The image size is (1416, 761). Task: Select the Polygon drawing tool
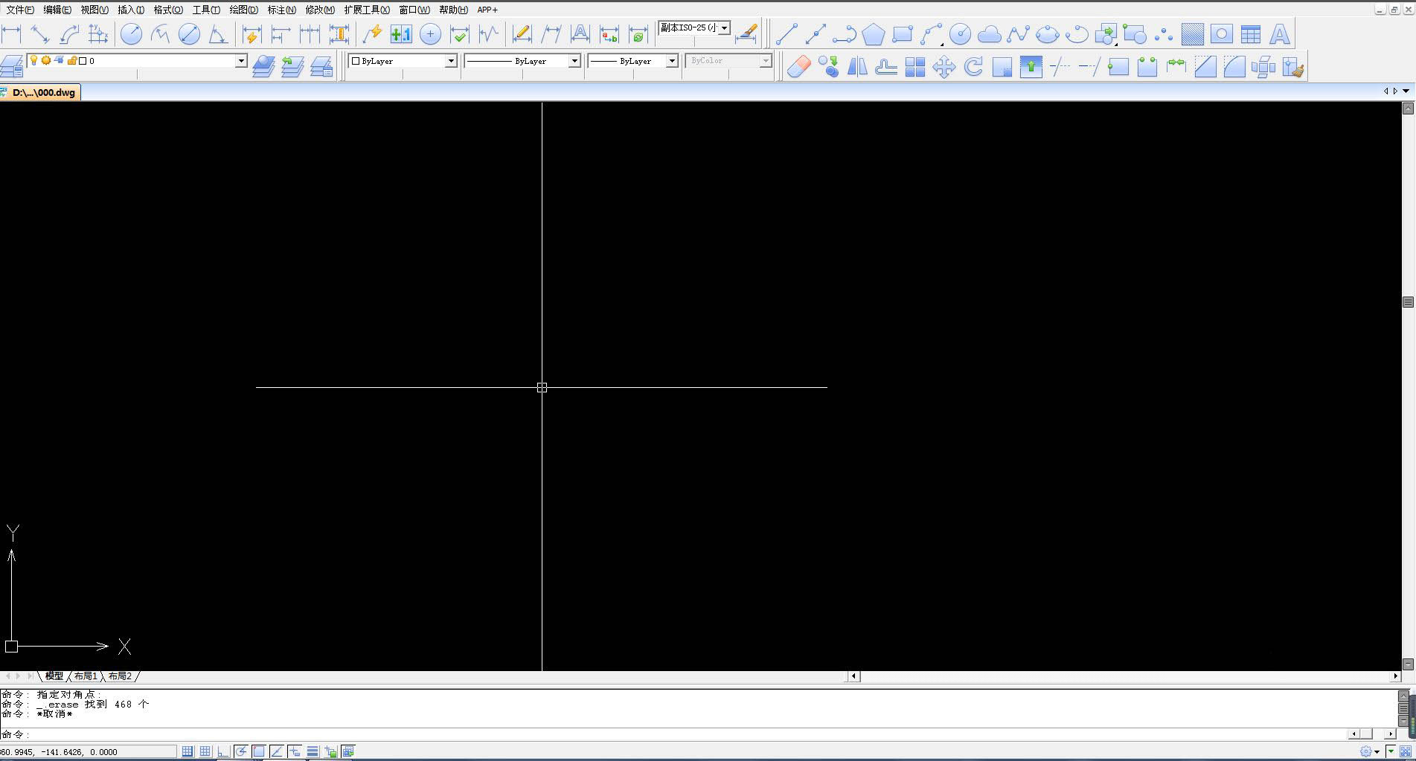(874, 34)
